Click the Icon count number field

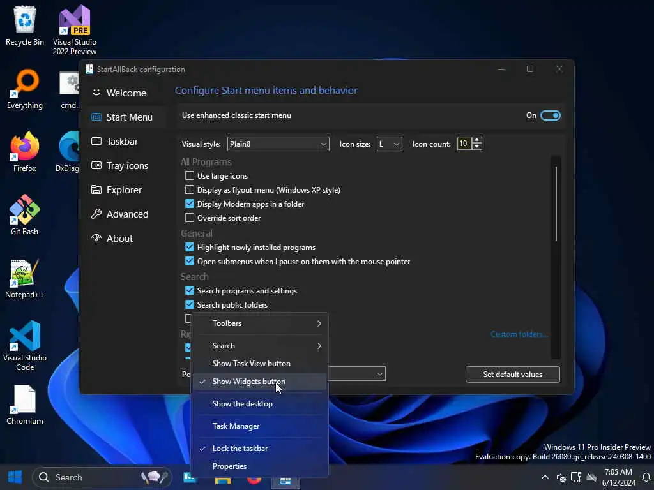point(464,144)
